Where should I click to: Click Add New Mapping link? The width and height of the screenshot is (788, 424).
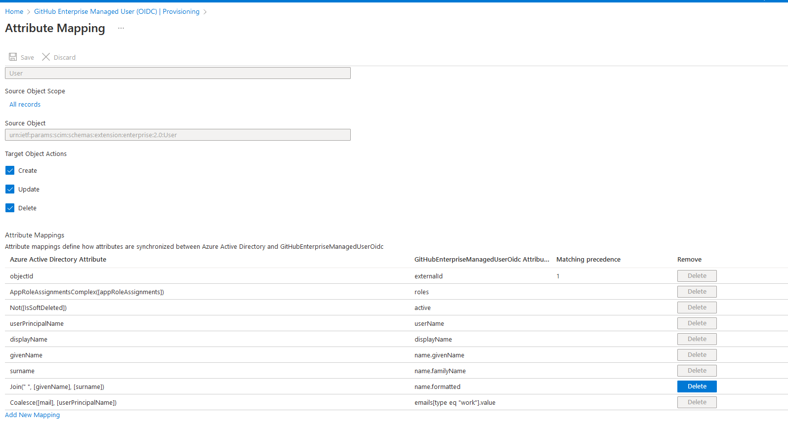coord(33,415)
